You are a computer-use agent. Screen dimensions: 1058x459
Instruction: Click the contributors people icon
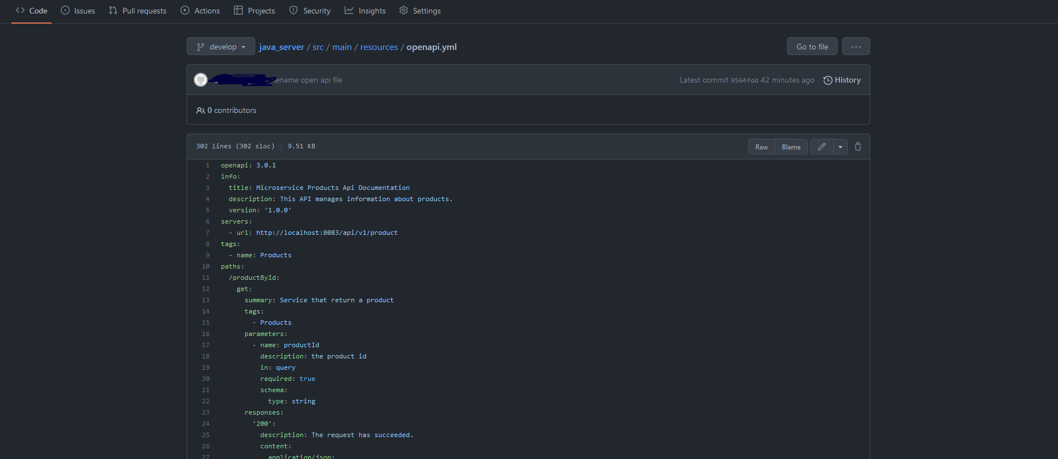(201, 110)
